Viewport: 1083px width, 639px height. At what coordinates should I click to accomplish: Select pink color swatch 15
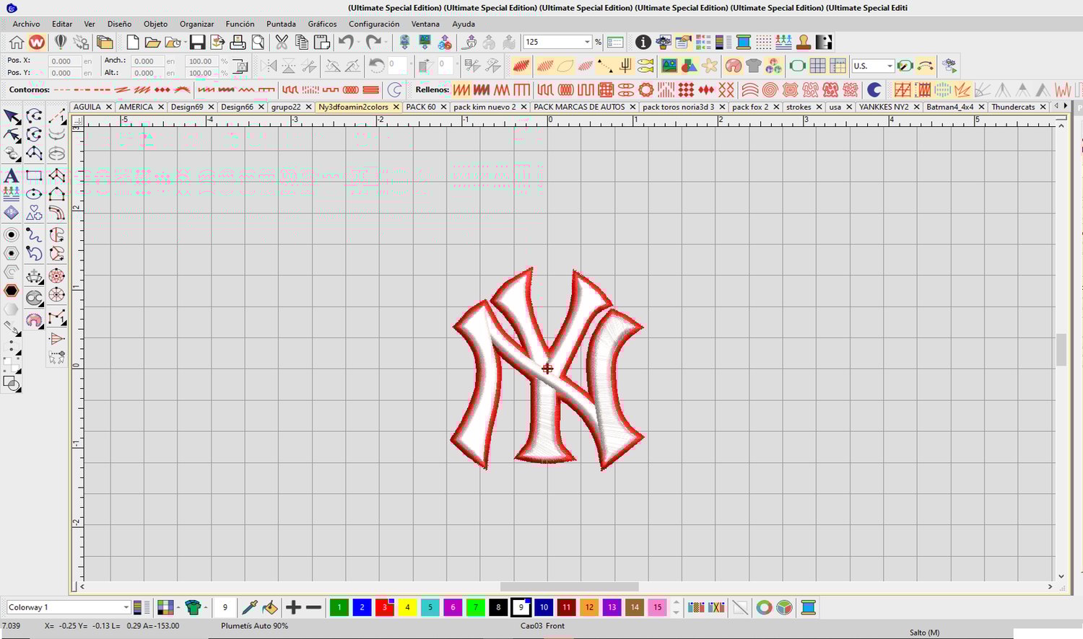click(657, 607)
